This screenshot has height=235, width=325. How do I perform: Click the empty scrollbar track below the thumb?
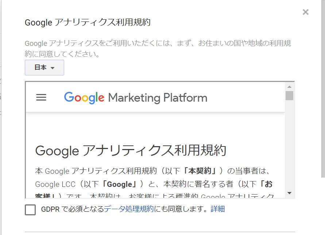[x=289, y=146]
